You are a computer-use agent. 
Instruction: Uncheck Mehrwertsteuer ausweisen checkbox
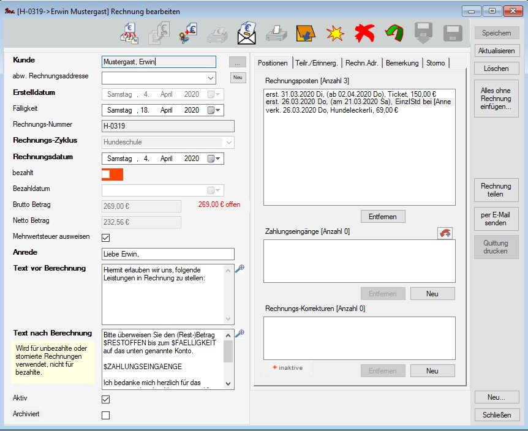105,237
